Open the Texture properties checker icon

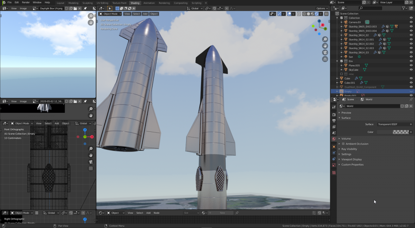pyautogui.click(x=334, y=172)
